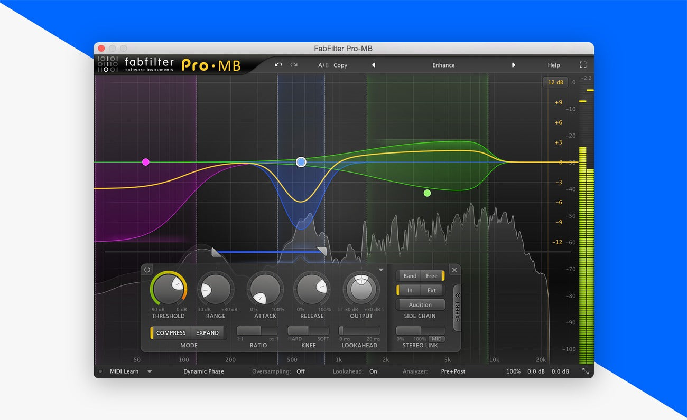Click the -2.2 peak level readout
Image resolution: width=687 pixels, height=420 pixels.
click(x=587, y=78)
